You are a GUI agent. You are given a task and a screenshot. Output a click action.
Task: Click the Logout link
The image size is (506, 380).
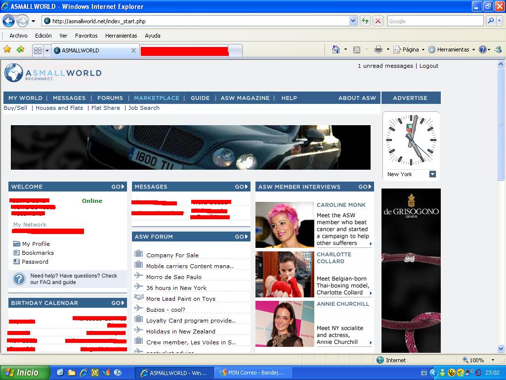pyautogui.click(x=428, y=66)
